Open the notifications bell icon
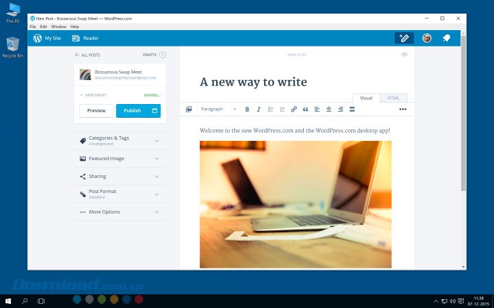The image size is (494, 308). (447, 38)
